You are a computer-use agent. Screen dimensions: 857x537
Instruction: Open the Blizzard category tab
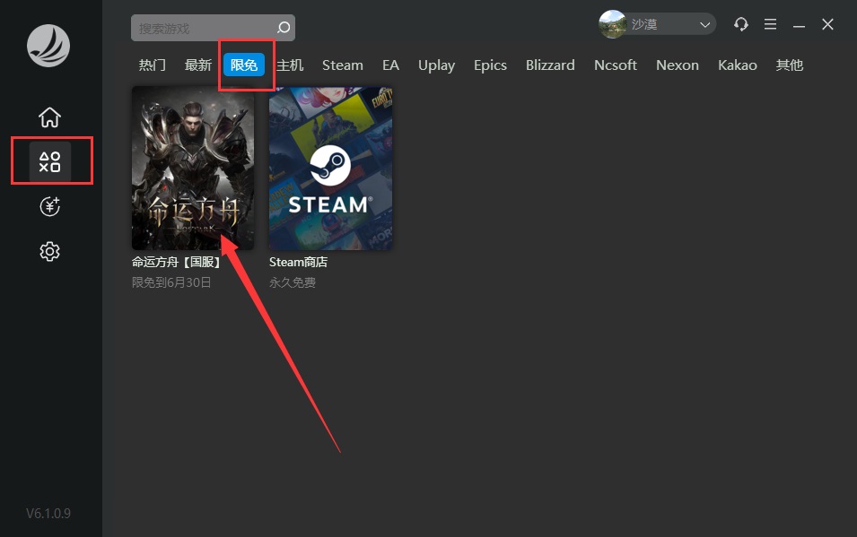tap(550, 65)
